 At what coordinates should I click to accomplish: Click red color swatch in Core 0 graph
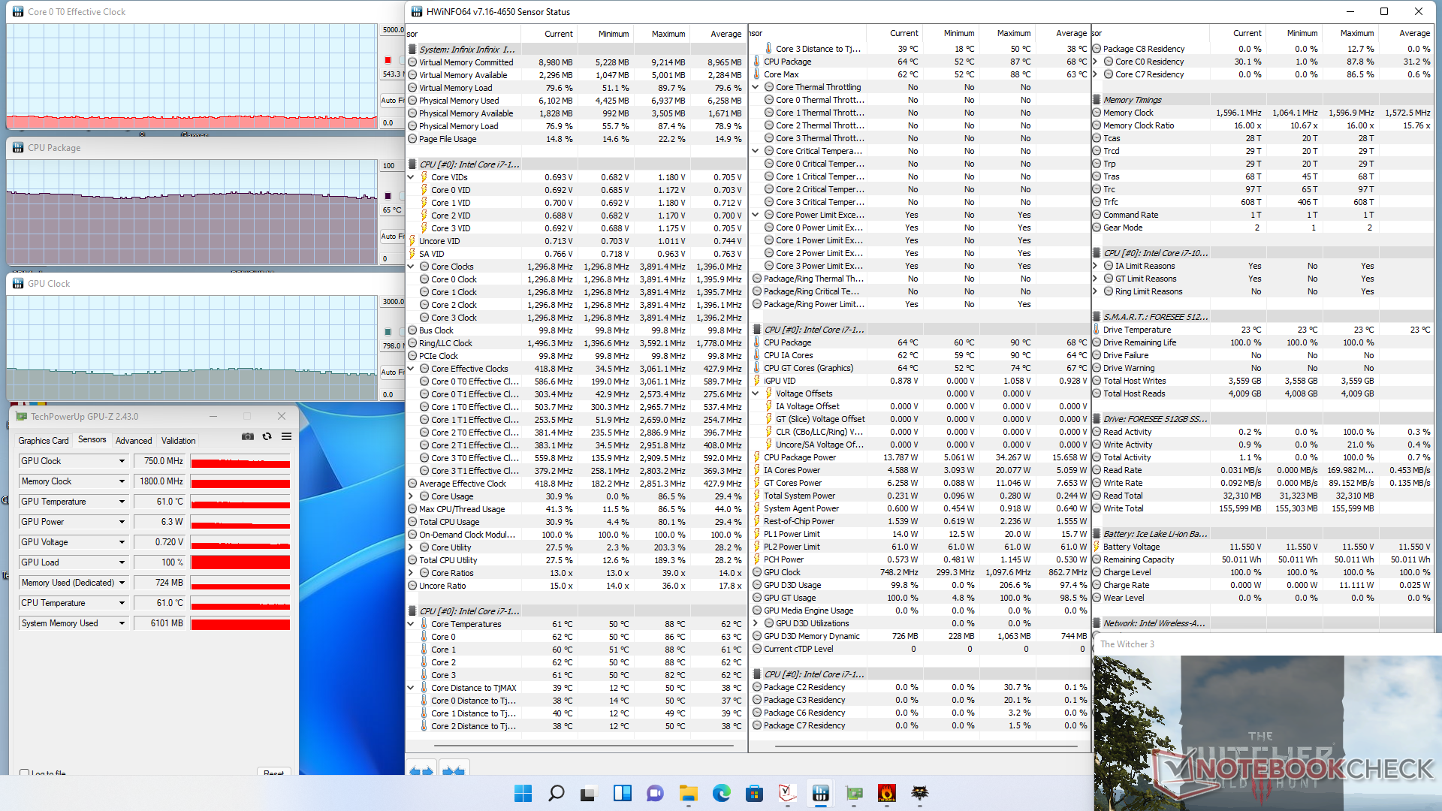[388, 60]
